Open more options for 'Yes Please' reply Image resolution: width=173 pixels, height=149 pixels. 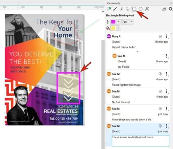click(167, 56)
